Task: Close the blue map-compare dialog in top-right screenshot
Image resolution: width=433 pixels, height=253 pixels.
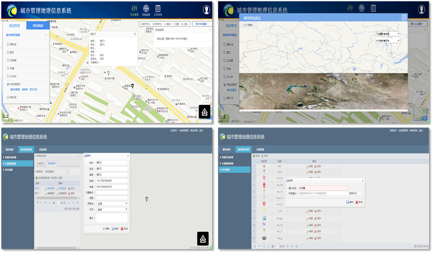Action: (x=404, y=18)
